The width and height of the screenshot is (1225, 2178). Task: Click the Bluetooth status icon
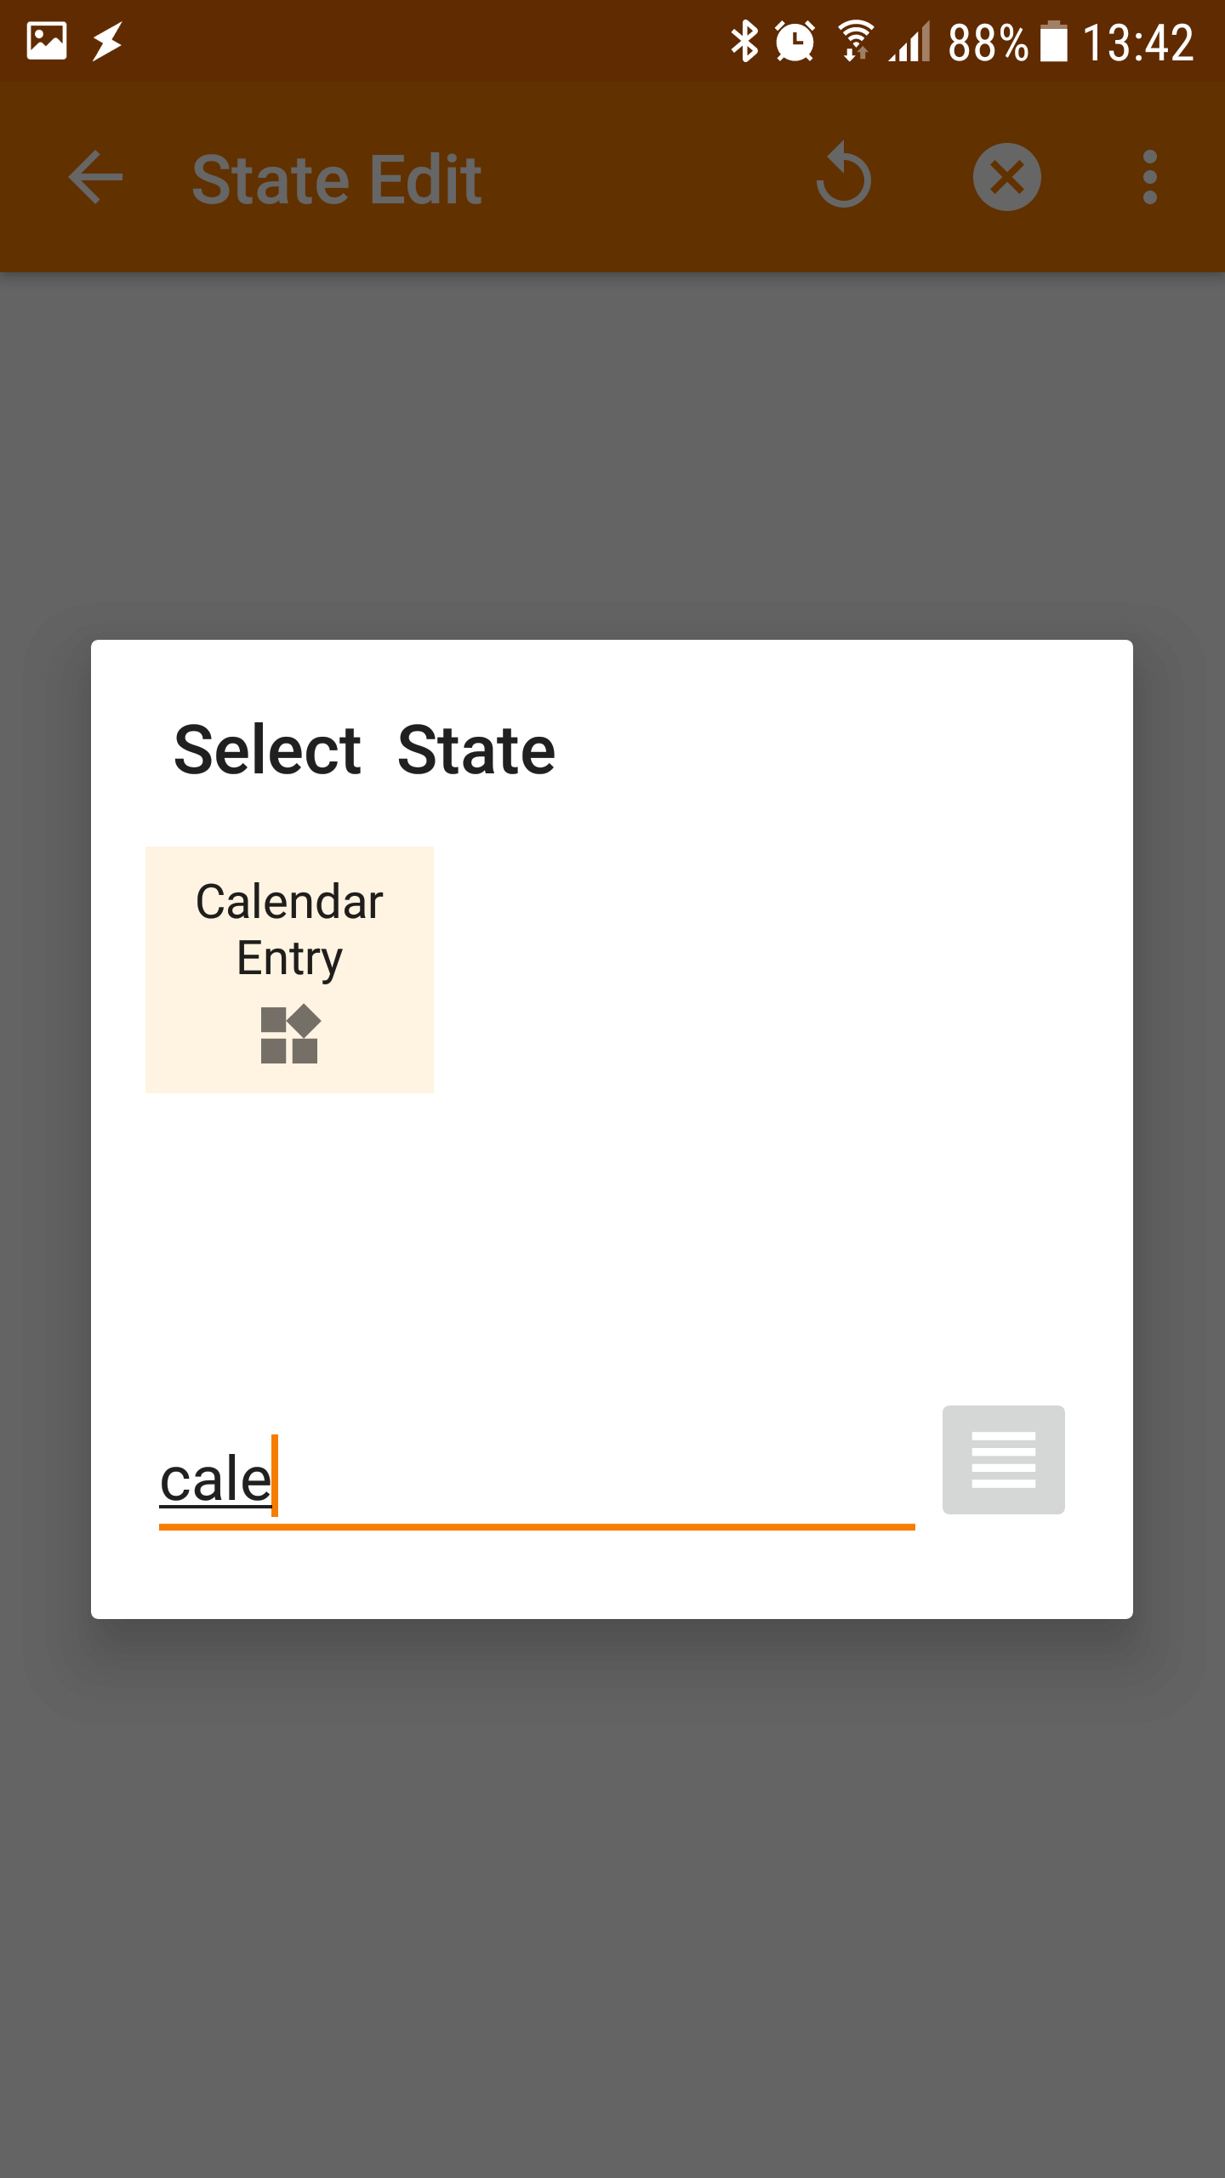click(744, 41)
